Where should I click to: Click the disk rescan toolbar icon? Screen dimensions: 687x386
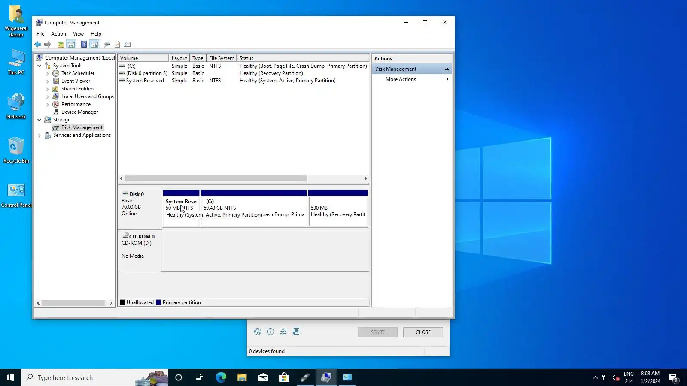click(x=107, y=44)
